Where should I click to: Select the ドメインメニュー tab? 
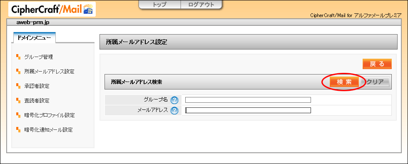(34, 38)
